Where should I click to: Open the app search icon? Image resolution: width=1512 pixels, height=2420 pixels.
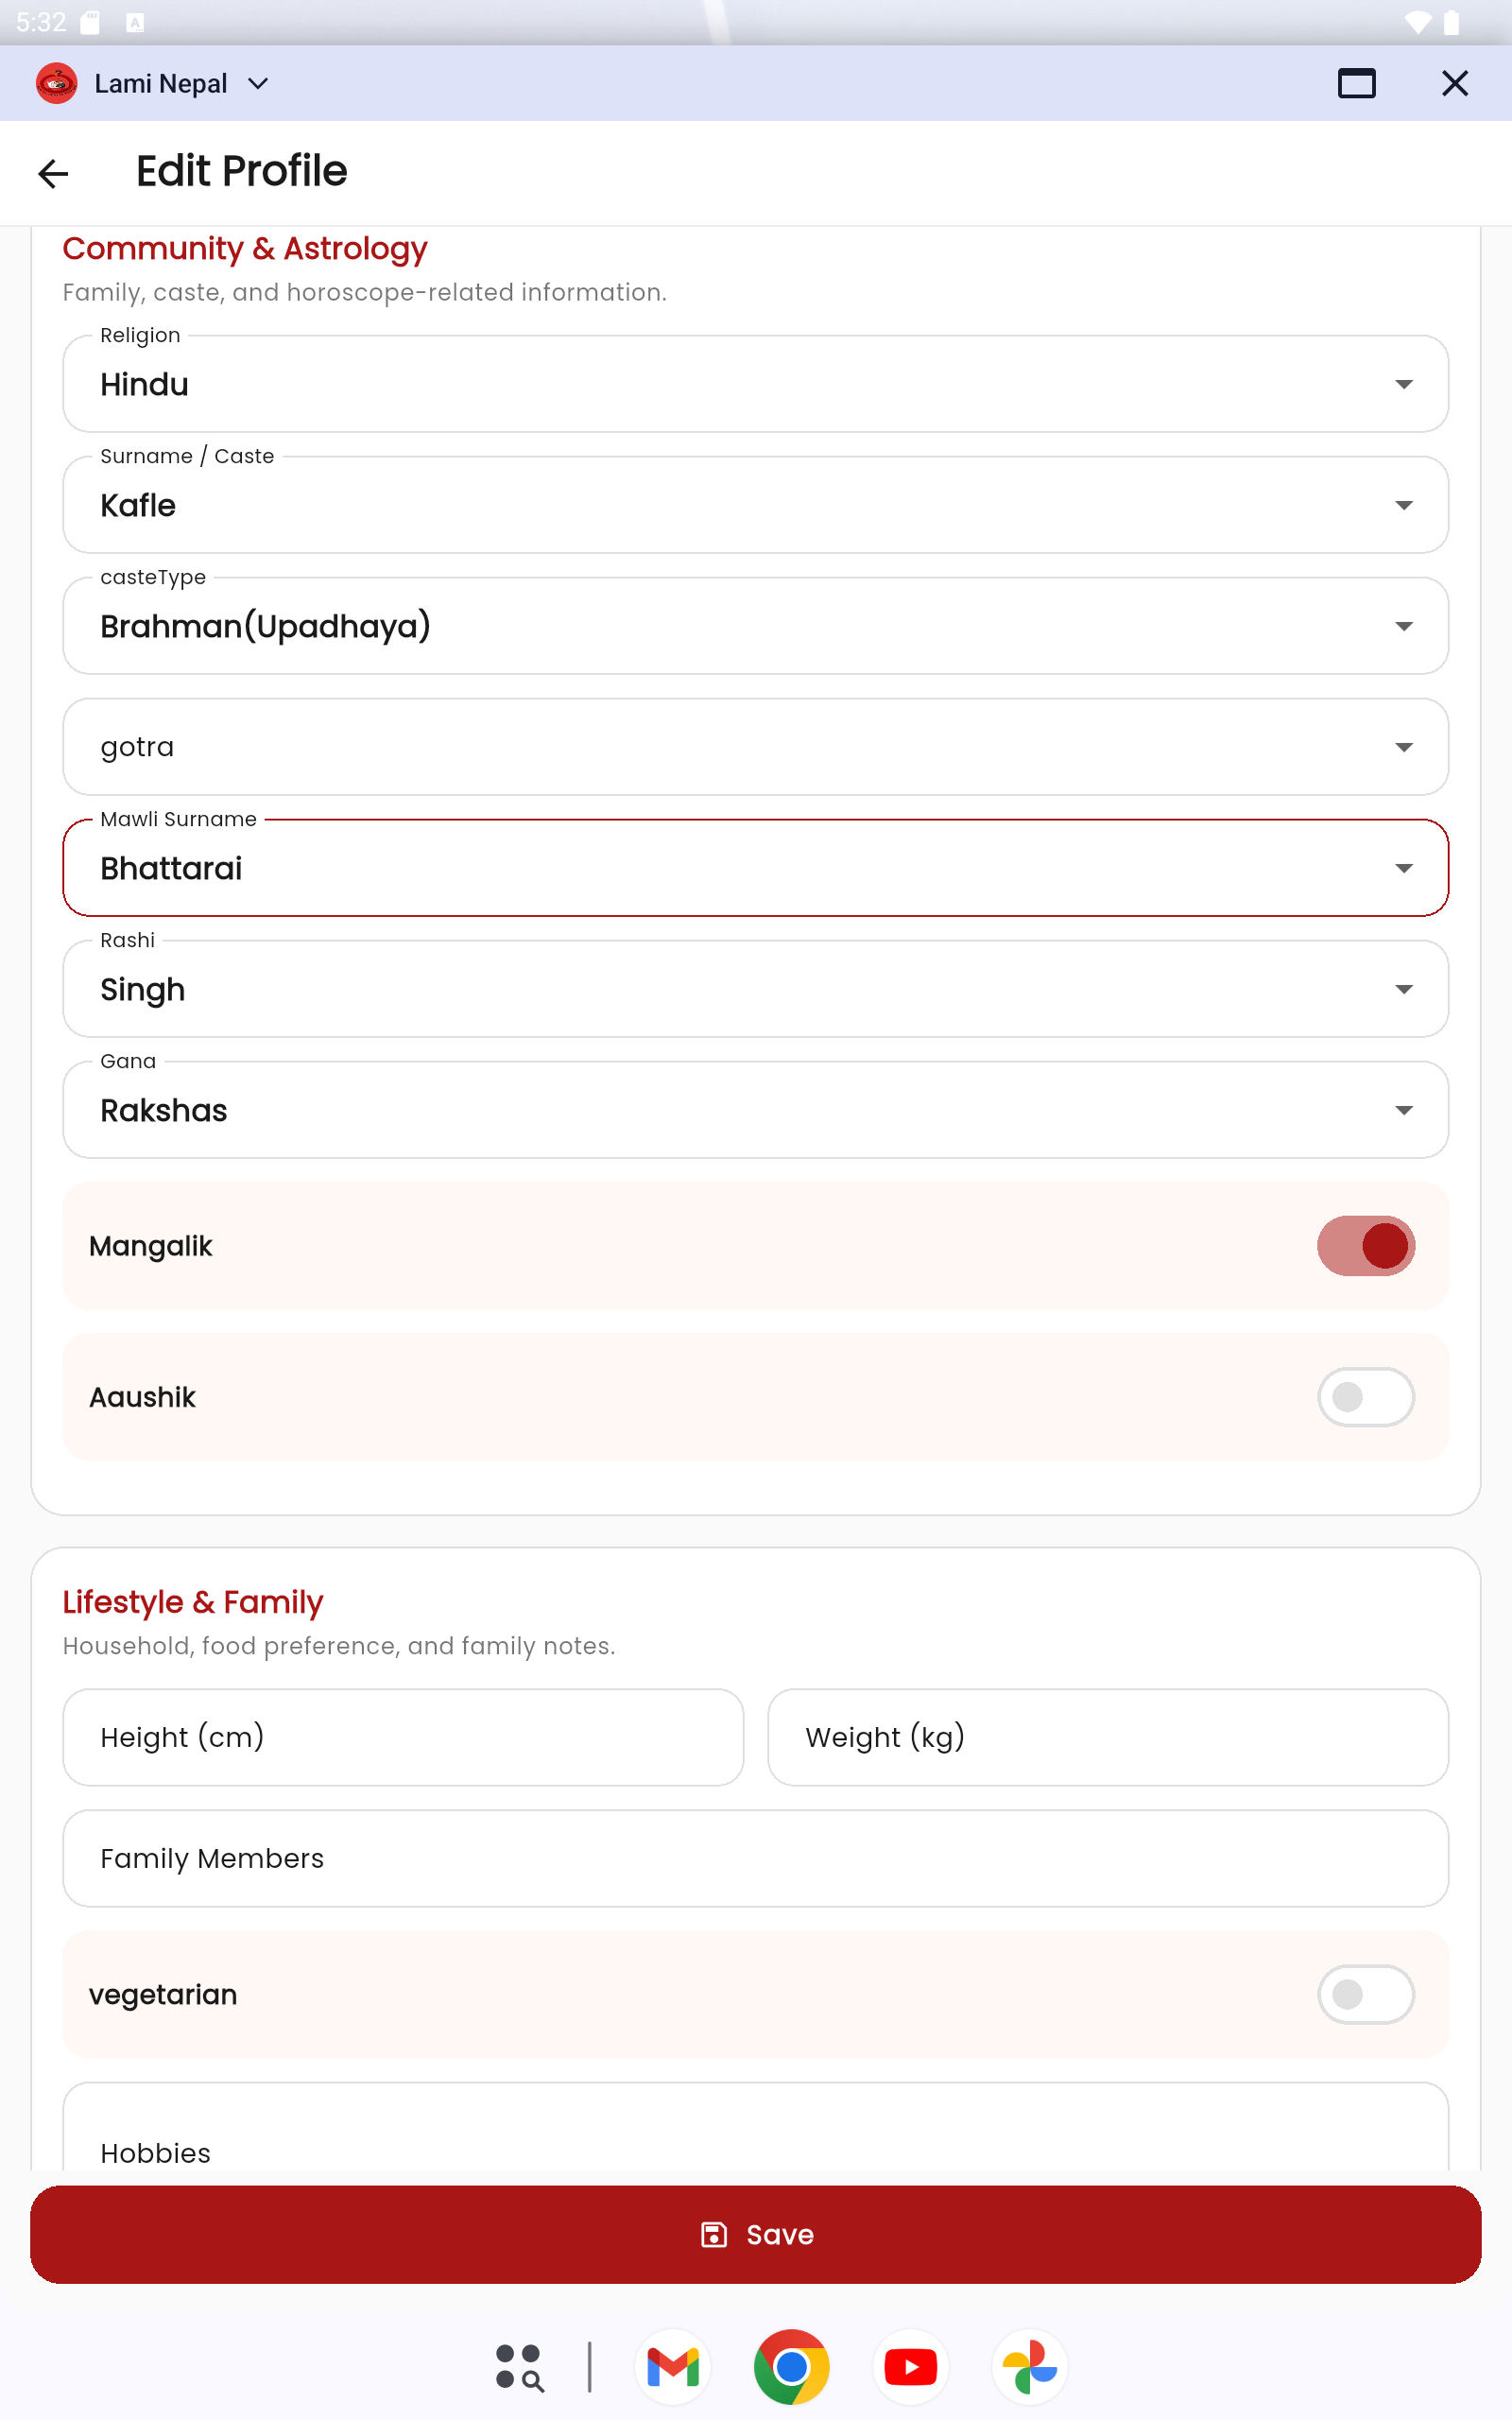(x=520, y=2366)
